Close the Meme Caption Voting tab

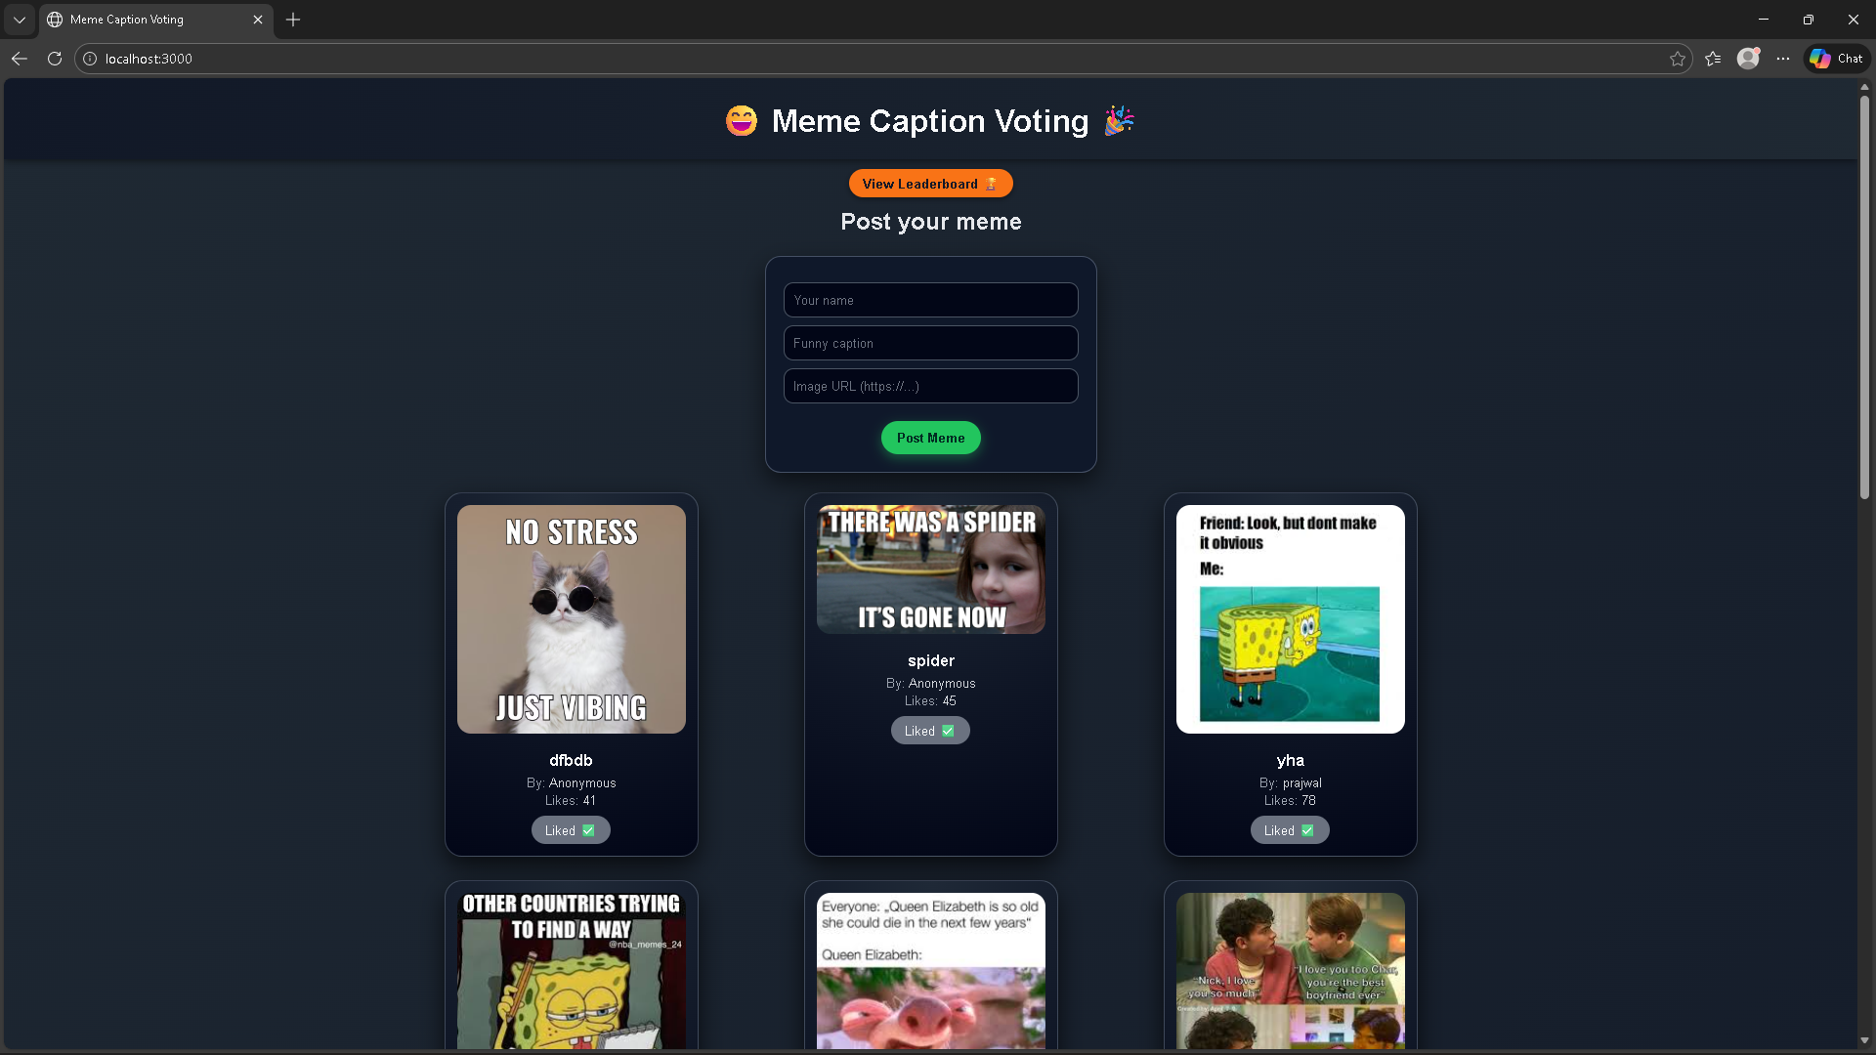[258, 20]
